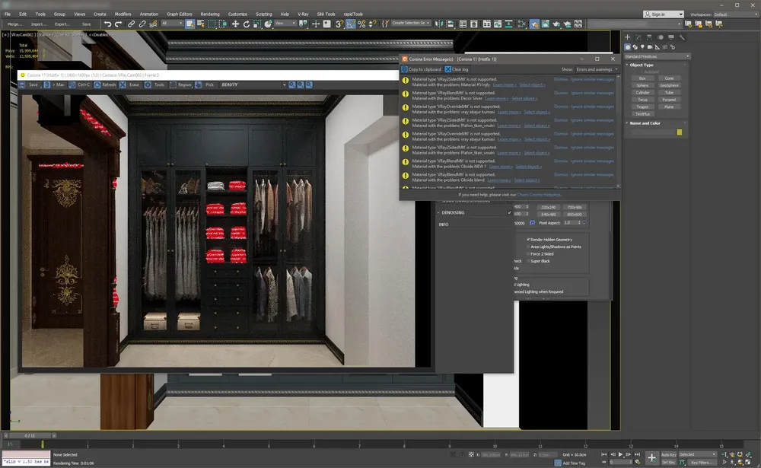Viewport: 761px width, 468px height.
Task: Save render from Corona frame buffer
Action: 29,84
